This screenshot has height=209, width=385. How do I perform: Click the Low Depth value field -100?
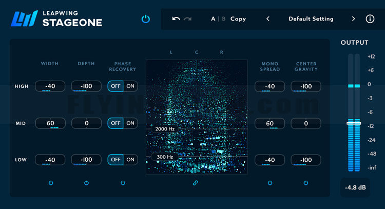pos(86,160)
